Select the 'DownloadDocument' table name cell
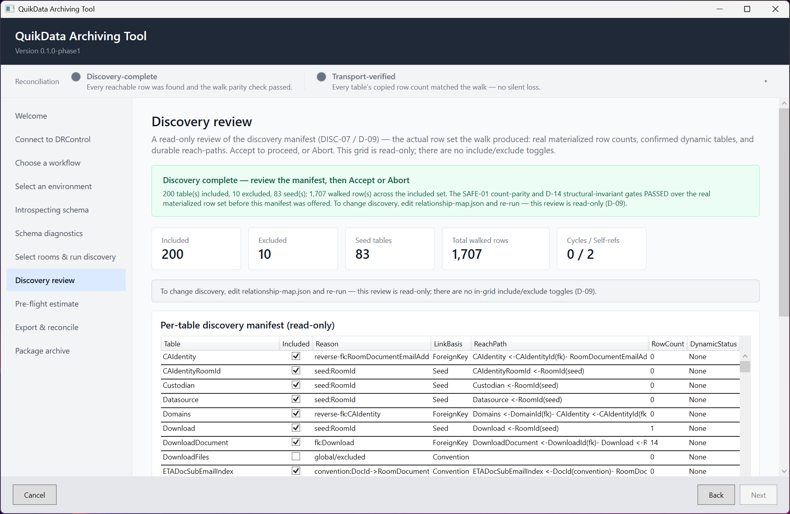 pos(220,442)
